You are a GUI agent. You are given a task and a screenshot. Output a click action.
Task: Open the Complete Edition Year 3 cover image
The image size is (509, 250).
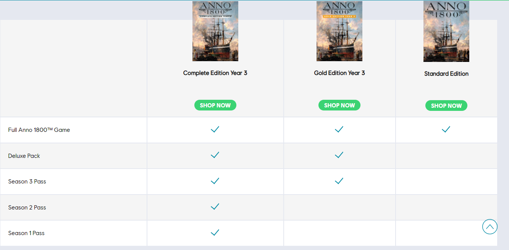(x=215, y=31)
